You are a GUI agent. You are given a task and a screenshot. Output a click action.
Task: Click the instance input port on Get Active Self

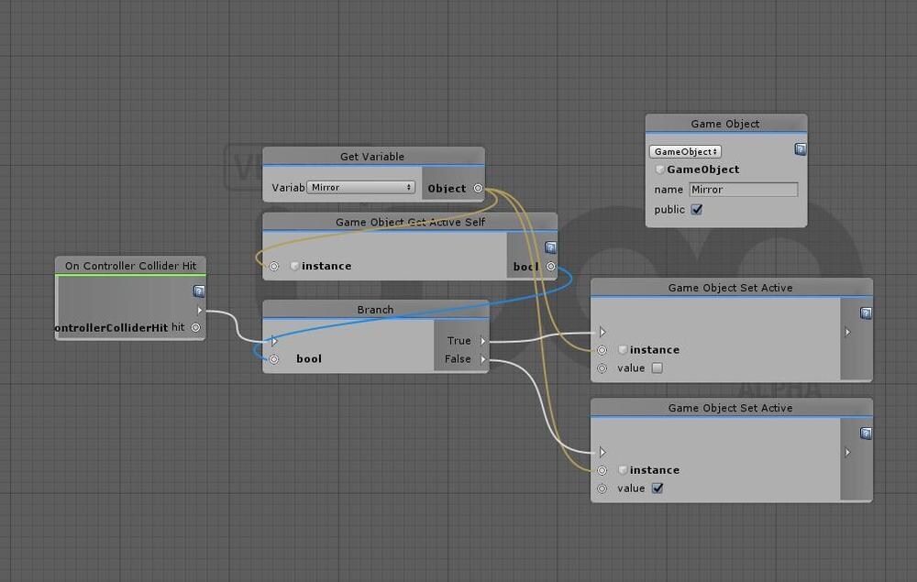pos(273,266)
